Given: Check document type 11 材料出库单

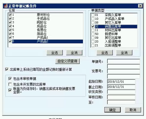Looking at the screenshot, I should 93,30.
